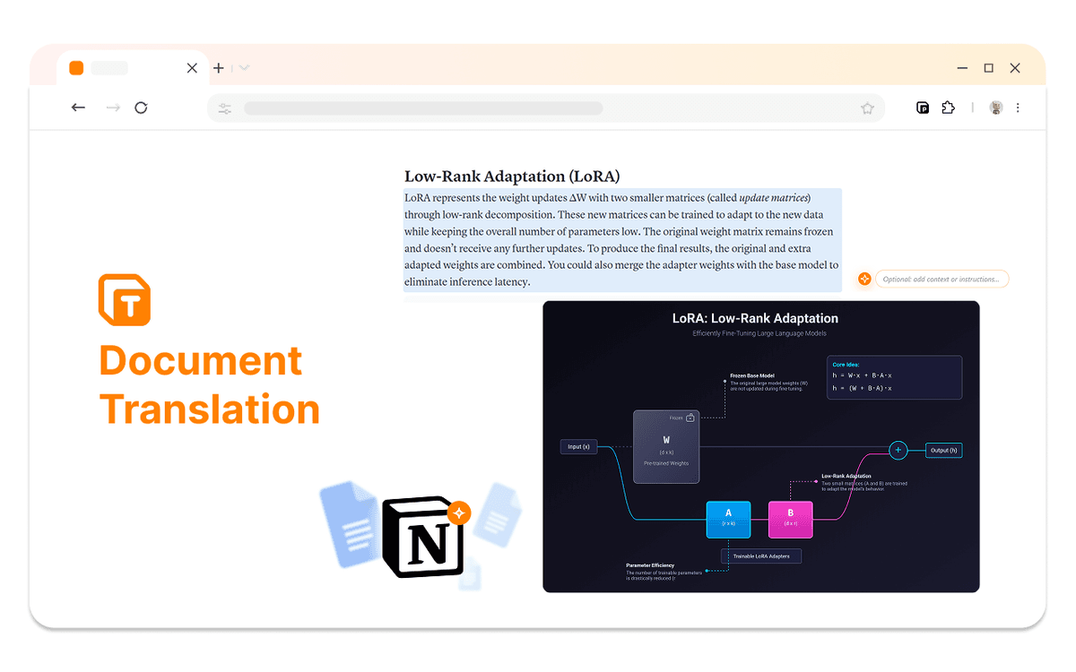The image size is (1076, 672).
Task: Click the orange Document Translation logo mark
Action: click(125, 300)
